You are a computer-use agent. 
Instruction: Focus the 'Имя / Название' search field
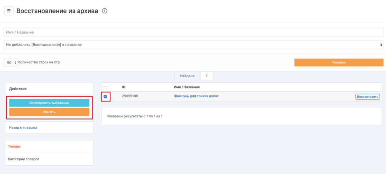point(193,32)
